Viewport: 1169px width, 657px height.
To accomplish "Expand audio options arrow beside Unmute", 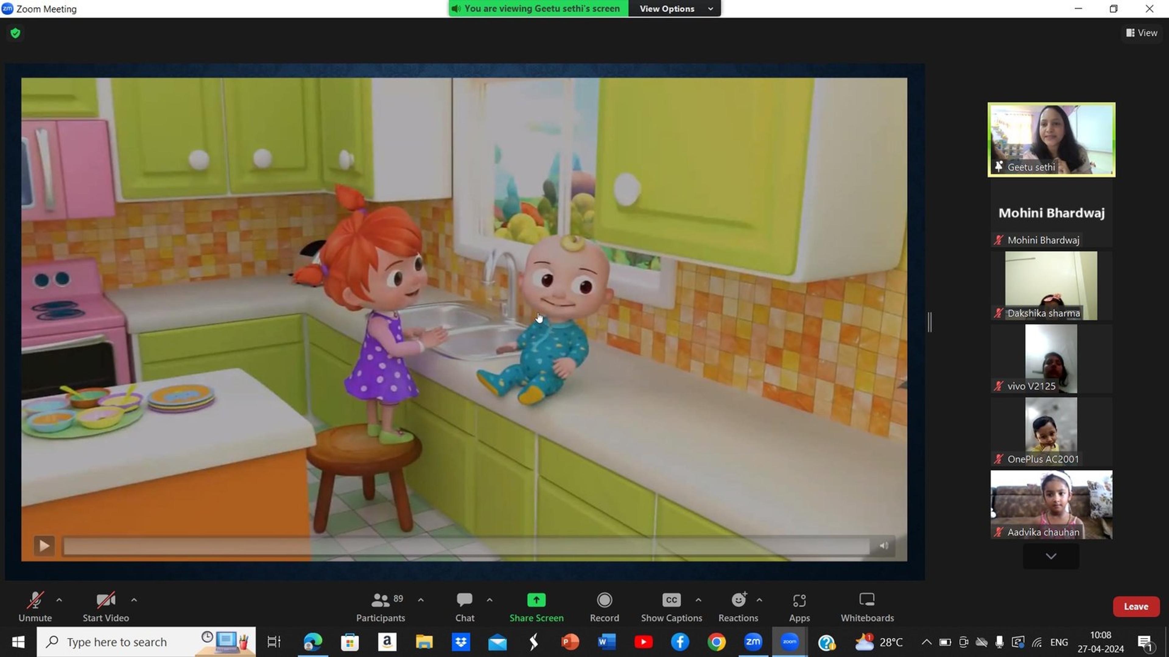I will [59, 600].
